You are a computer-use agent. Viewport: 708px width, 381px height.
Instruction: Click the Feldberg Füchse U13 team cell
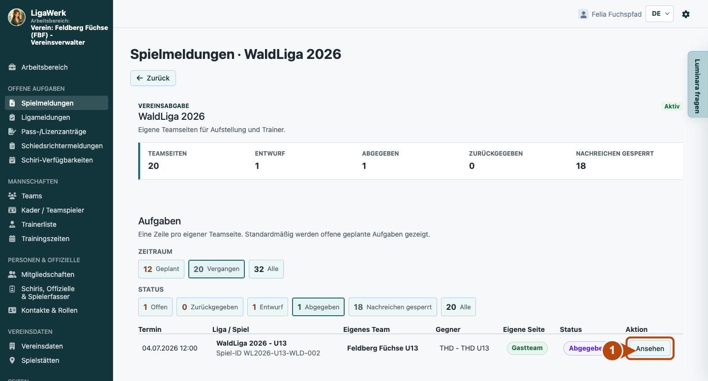pos(383,348)
